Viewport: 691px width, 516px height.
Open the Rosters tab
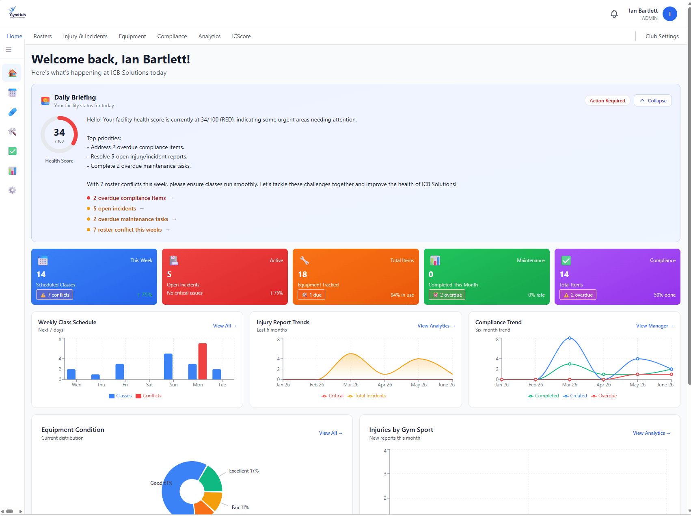point(43,36)
